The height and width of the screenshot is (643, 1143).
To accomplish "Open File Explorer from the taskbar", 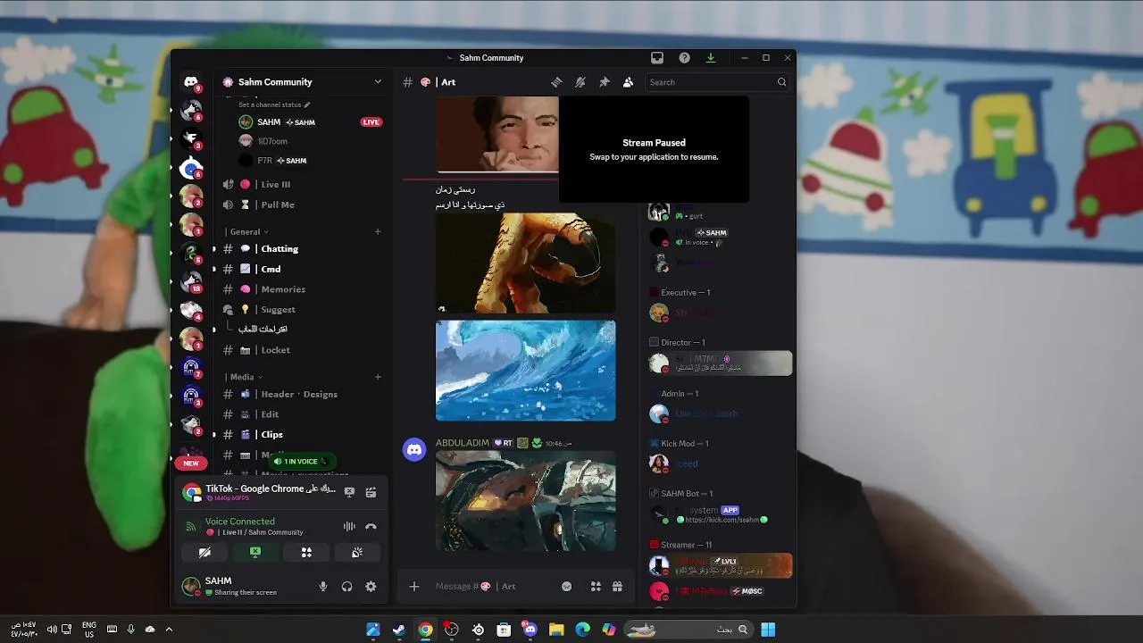I will click(556, 630).
